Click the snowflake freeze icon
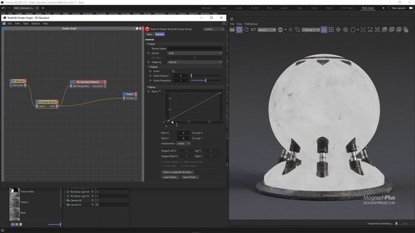 [338, 30]
